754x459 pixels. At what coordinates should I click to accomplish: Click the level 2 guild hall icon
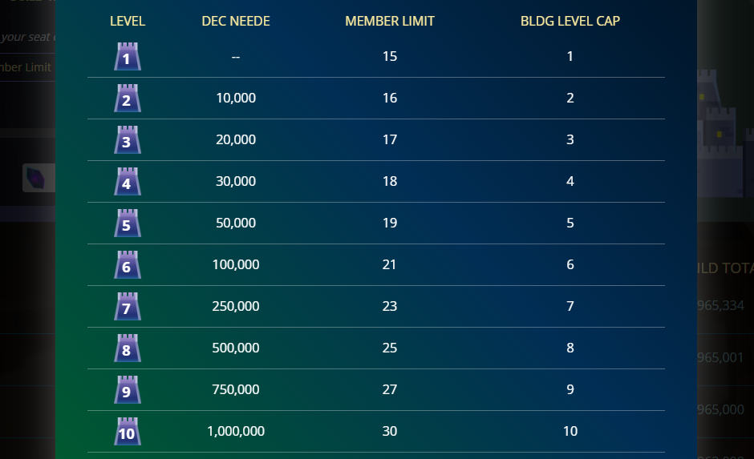coord(128,99)
